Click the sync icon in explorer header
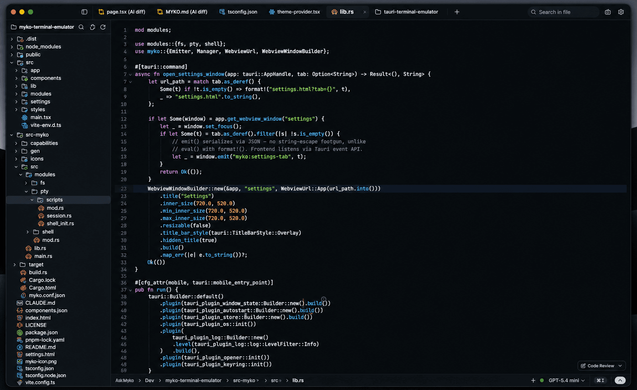The image size is (637, 390). pos(93,27)
